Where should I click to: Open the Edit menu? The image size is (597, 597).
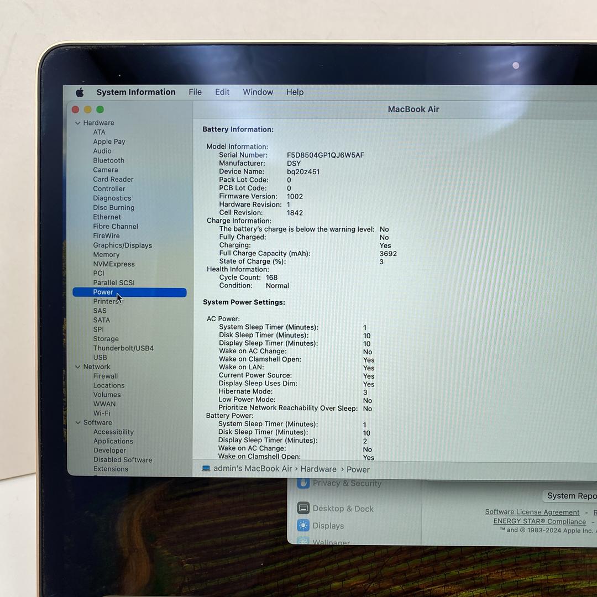point(222,92)
